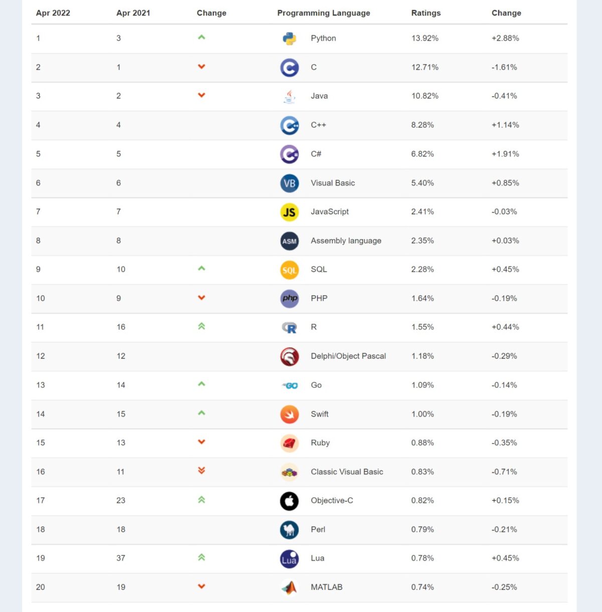Click the C++ logo icon
This screenshot has width=602, height=612.
tap(289, 125)
